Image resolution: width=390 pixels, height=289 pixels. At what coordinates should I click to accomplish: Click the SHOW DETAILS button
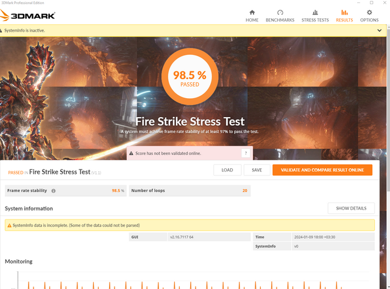pyautogui.click(x=351, y=209)
